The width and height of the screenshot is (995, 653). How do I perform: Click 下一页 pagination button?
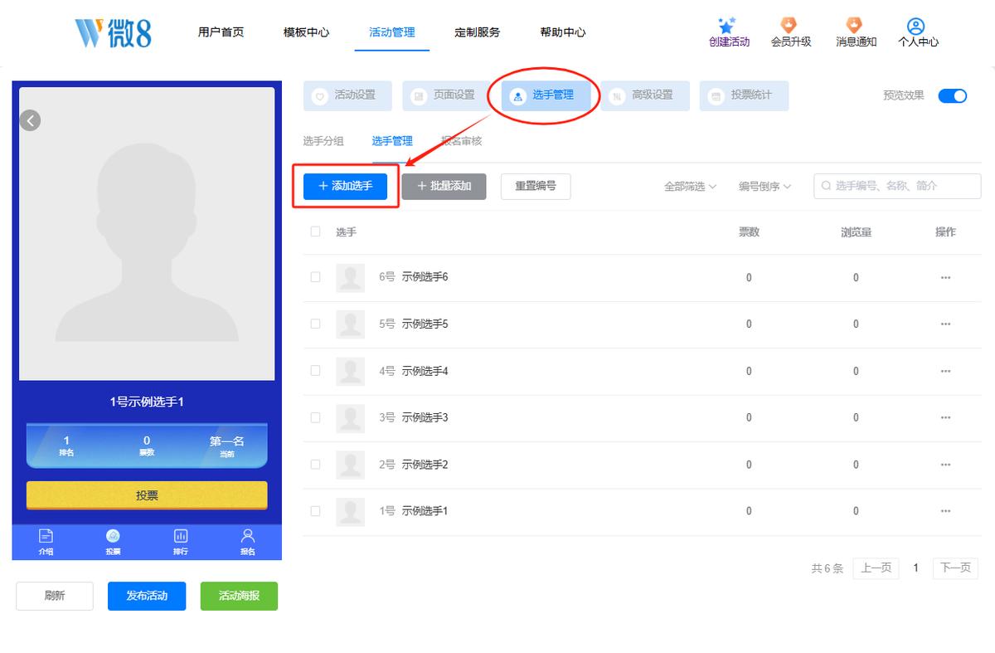click(x=955, y=568)
